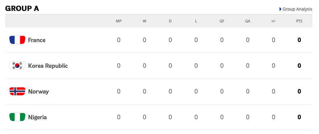This screenshot has height=134, width=319.
Task: Open the Norway team name
Action: 39,92
